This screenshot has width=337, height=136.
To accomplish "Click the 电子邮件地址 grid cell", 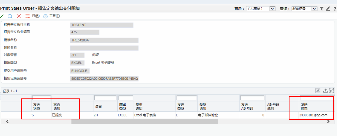I will pos(218,115).
